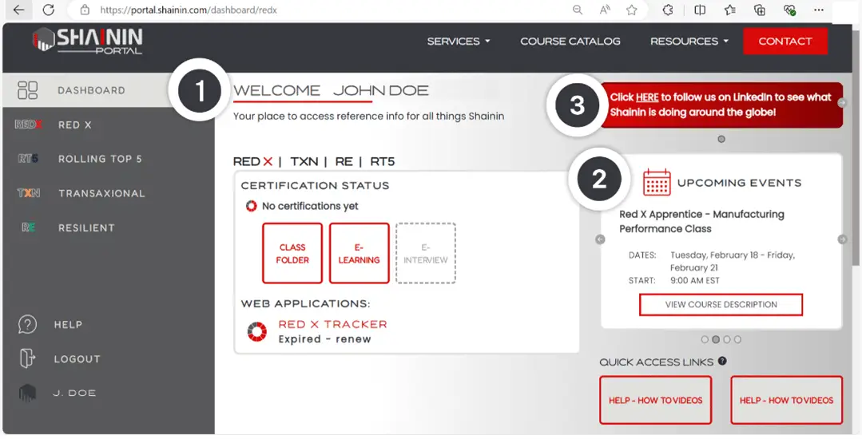Image resolution: width=862 pixels, height=439 pixels.
Task: Reload the page with refresh icon
Action: click(49, 10)
